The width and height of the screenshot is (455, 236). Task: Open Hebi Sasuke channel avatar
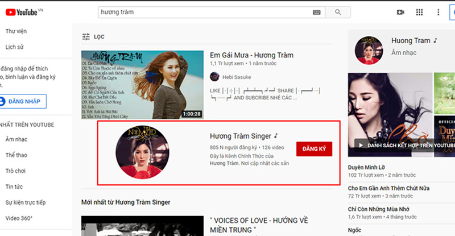pyautogui.click(x=214, y=77)
